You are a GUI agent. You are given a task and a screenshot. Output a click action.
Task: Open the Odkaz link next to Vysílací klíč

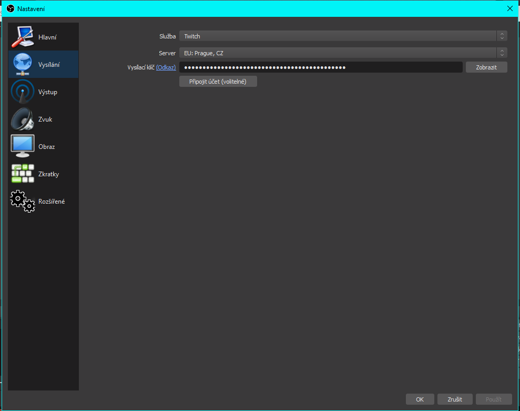[x=166, y=67]
